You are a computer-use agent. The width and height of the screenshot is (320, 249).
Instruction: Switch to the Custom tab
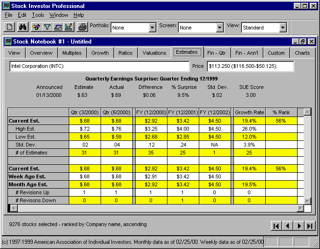pos(276,53)
